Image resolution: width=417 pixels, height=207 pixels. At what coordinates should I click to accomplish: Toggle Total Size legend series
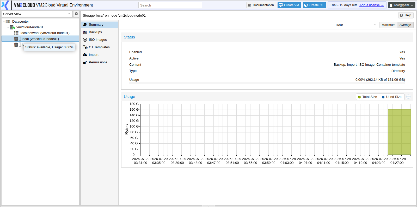[x=368, y=97]
